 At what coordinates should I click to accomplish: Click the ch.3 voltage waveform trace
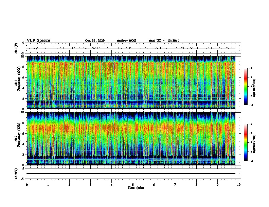131,174
